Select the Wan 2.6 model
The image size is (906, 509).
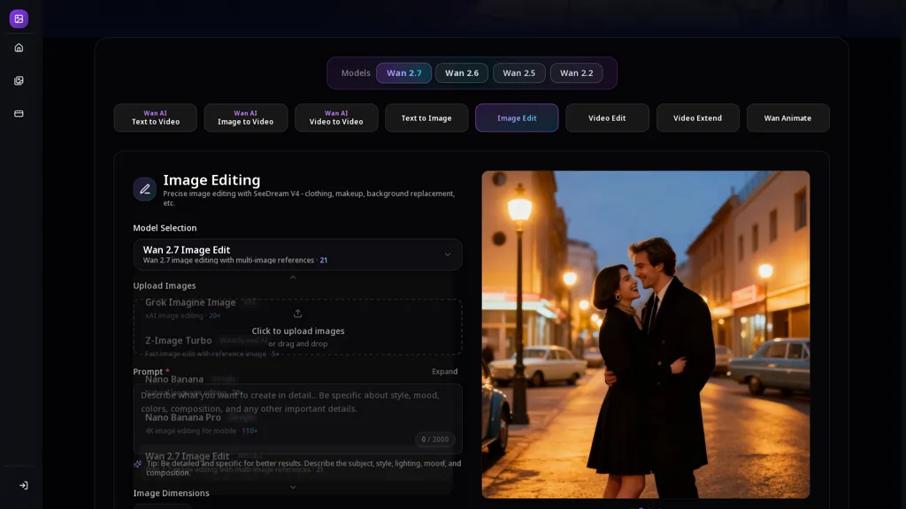click(462, 73)
